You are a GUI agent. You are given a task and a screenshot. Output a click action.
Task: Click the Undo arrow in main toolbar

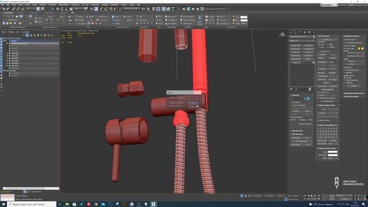(x=3, y=9)
